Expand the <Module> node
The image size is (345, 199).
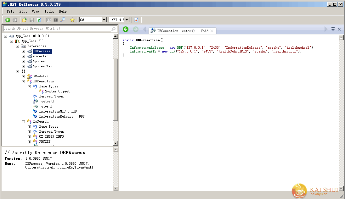pyautogui.click(x=24, y=77)
